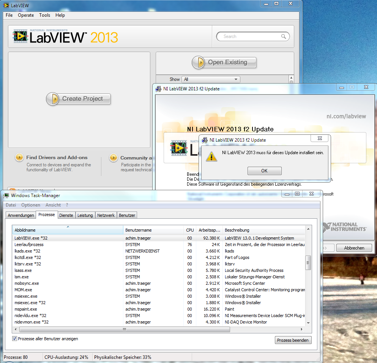This screenshot has width=377, height=363.
Task: Click the Prozess beenden button
Action: click(x=293, y=340)
